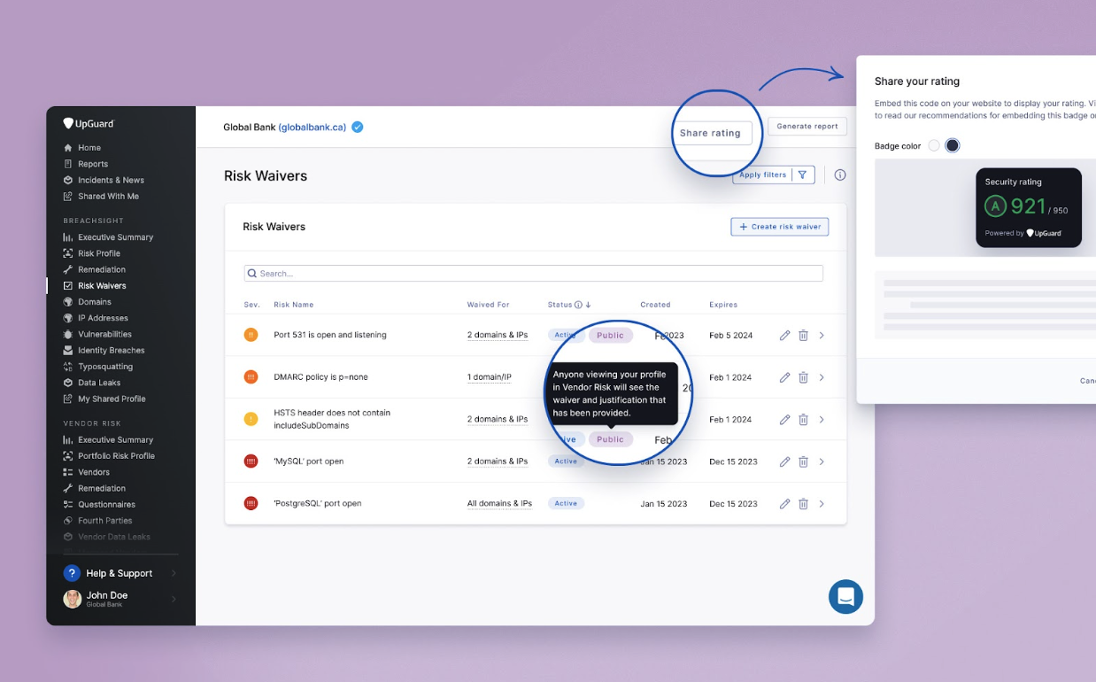1096x682 pixels.
Task: Click Active status on PostgreSQL row
Action: pyautogui.click(x=566, y=503)
